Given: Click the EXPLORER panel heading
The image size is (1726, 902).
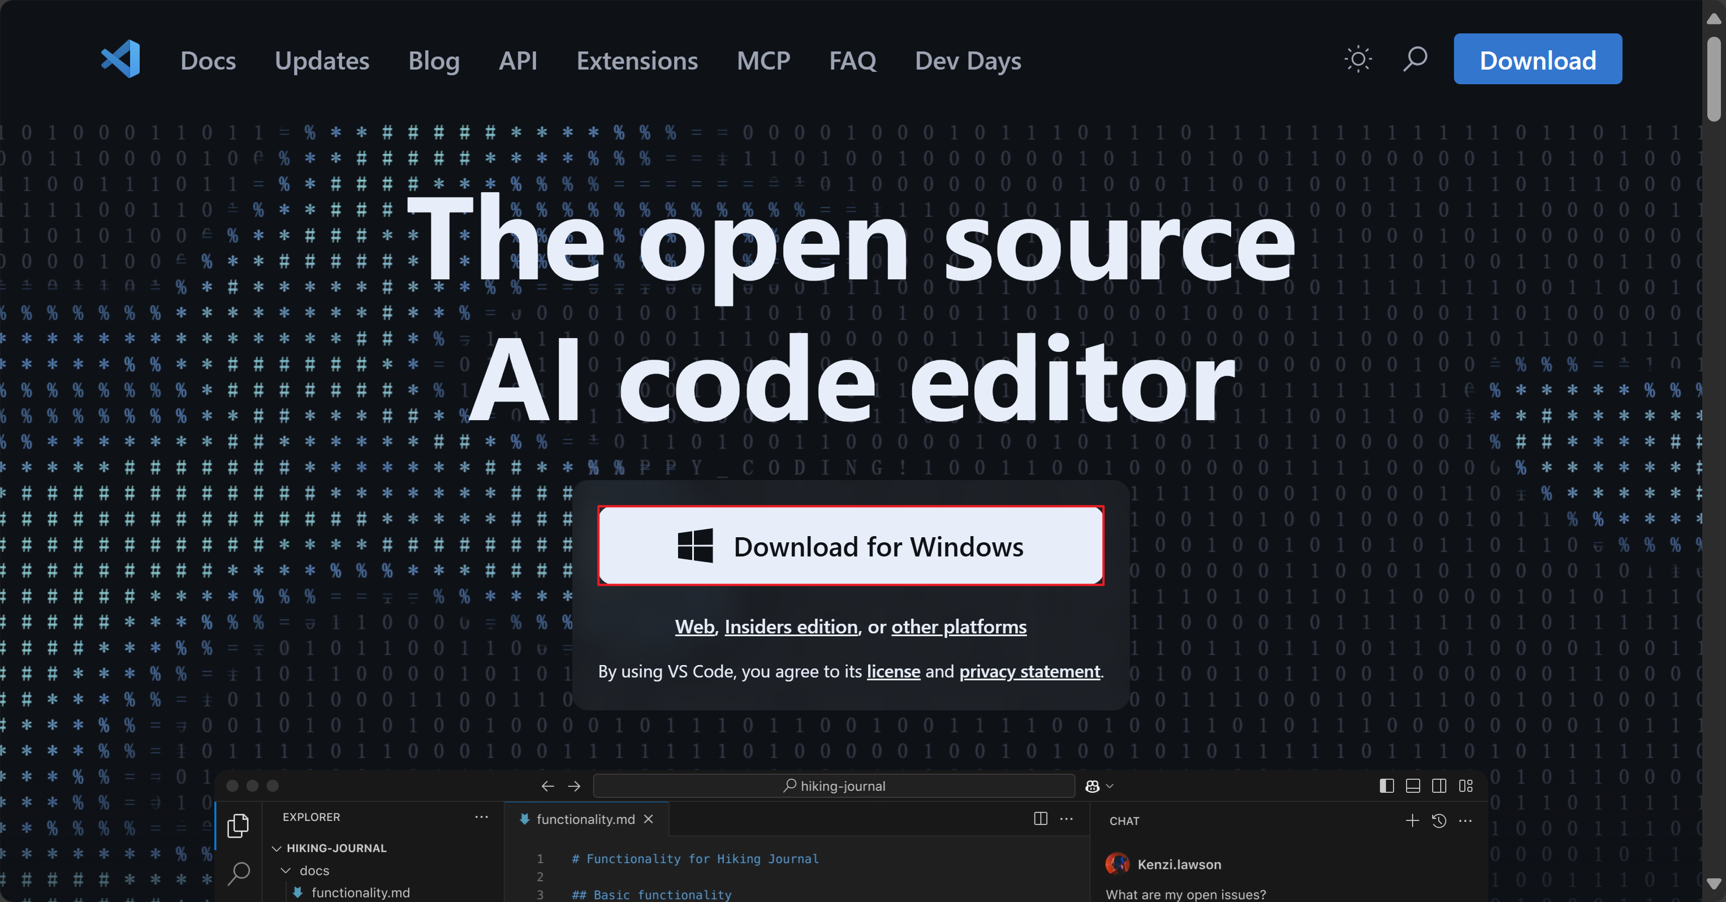Looking at the screenshot, I should click(x=311, y=817).
